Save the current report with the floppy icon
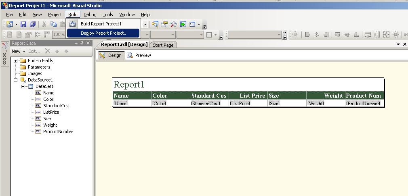Screen dimensions: 408x196 23,25
